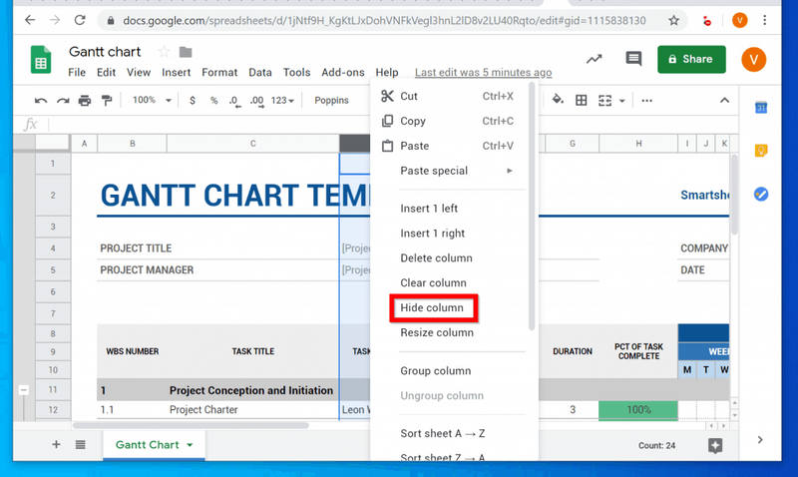Open the 'Last edit was 5 minutes ago' link
This screenshot has height=477, width=798.
483,72
